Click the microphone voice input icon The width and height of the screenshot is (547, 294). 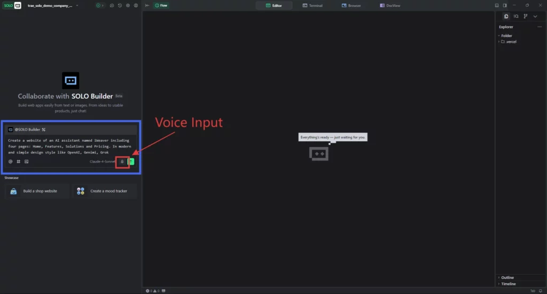point(122,161)
